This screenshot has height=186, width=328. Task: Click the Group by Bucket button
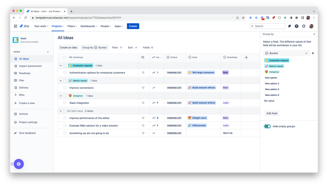click(95, 48)
